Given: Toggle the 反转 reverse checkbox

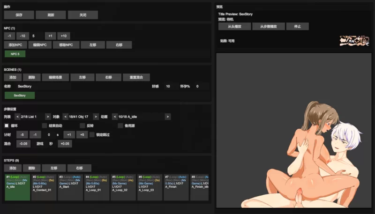Looking at the screenshot, I should pos(82,125).
